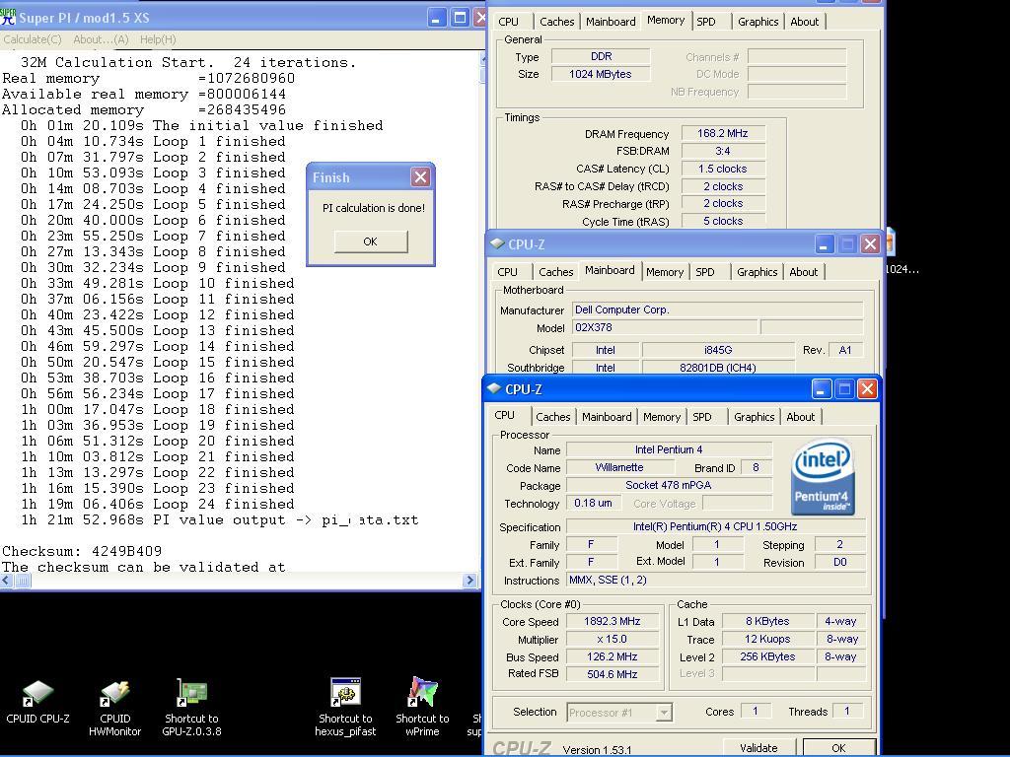This screenshot has height=757, width=1010.
Task: Click the Validate button in CPU-Z
Action: click(758, 747)
